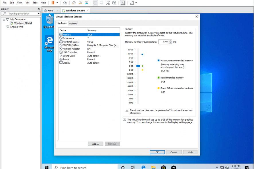Click Revert to Snapshot icon

tap(80, 3)
